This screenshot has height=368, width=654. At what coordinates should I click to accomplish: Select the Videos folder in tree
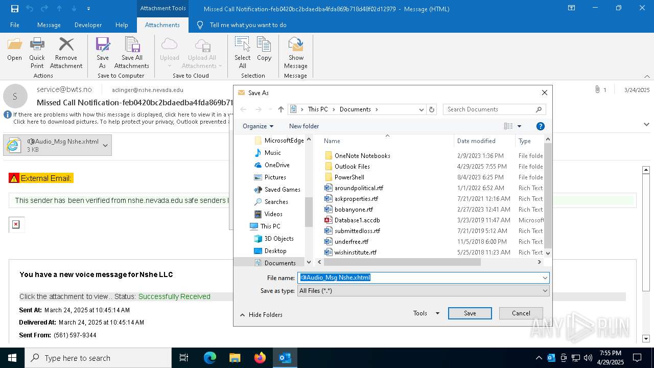pyautogui.click(x=273, y=214)
